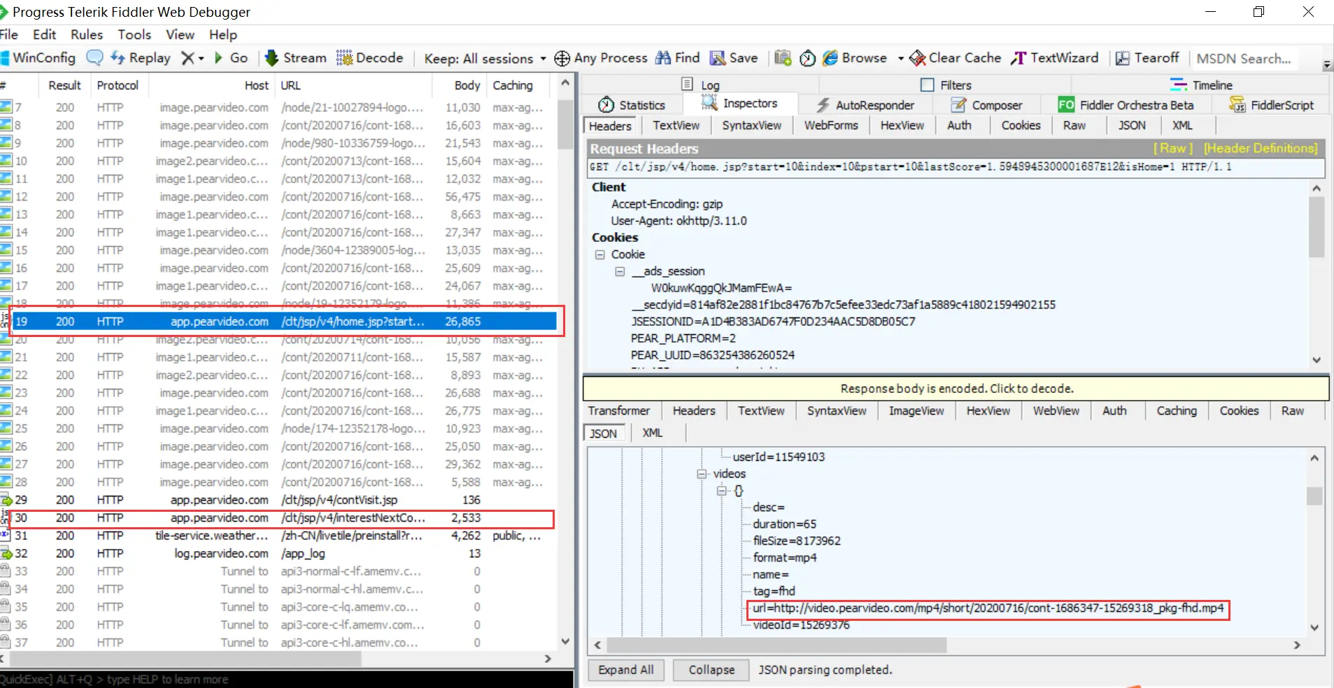
Task: Select session 32 log.pearvideo.com row
Action: pos(280,554)
